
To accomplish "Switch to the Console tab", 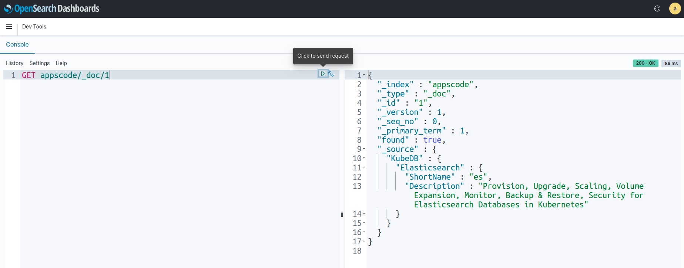I will coord(17,44).
